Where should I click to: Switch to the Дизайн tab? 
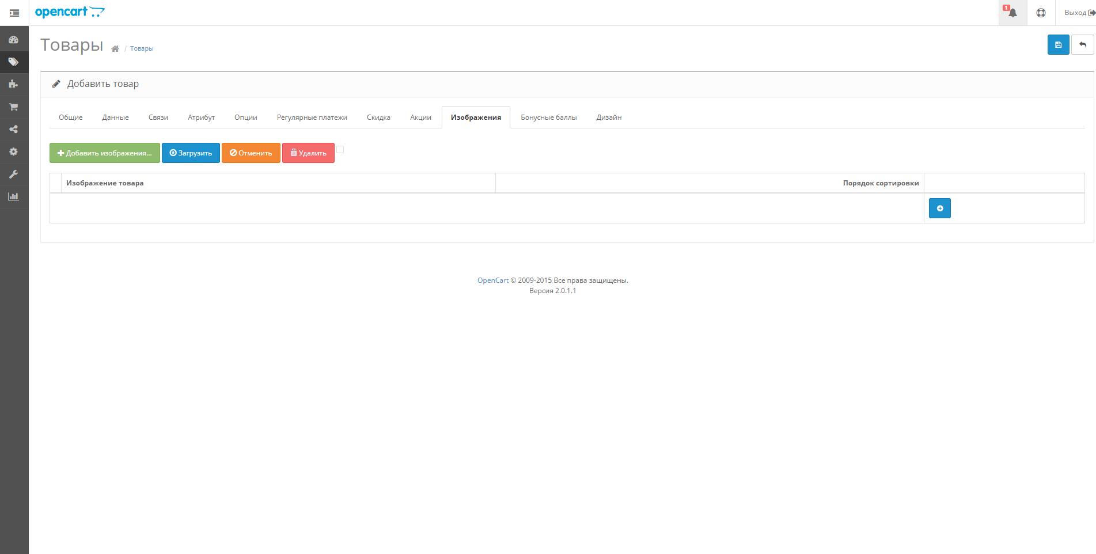click(609, 117)
